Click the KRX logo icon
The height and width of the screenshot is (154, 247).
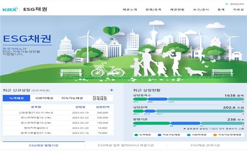click(x=10, y=9)
